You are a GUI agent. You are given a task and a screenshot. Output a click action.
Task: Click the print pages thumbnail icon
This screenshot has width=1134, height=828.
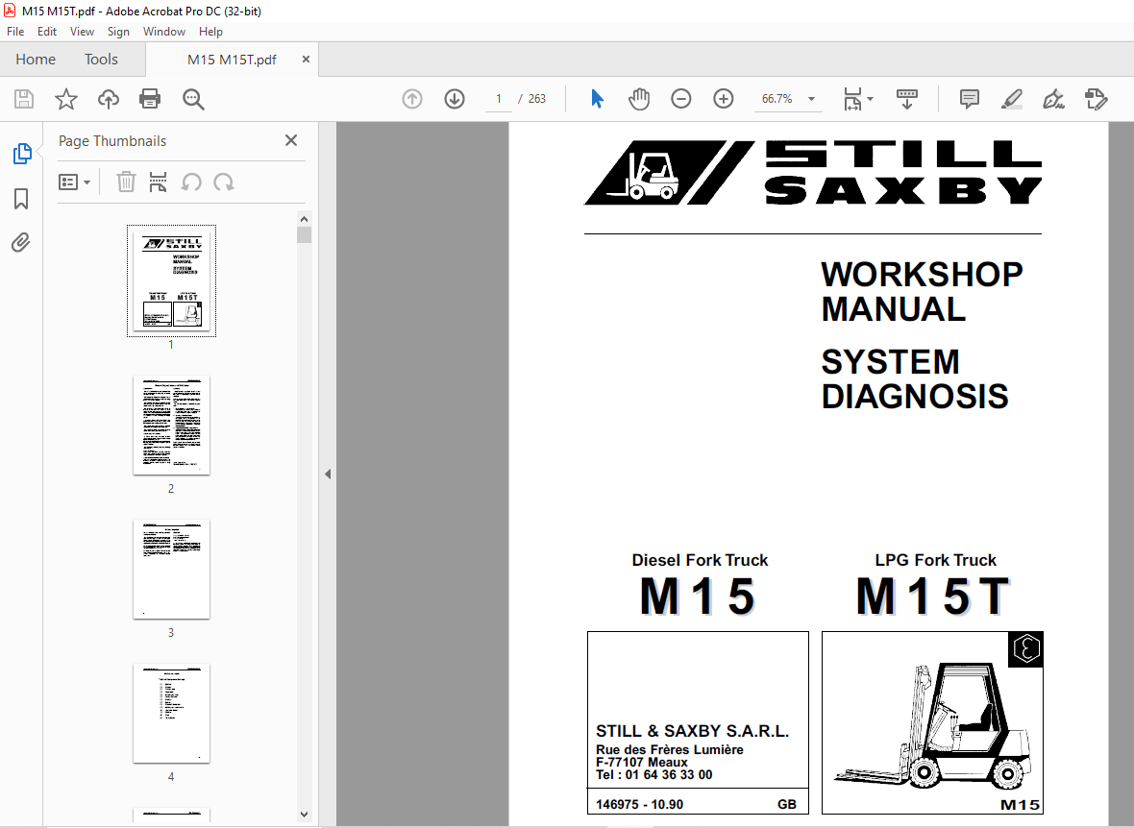(x=158, y=182)
